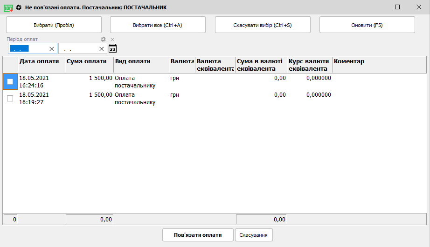The height and width of the screenshot is (247, 430).
Task: Click Вибрати (Пробіл) button
Action: coord(54,25)
